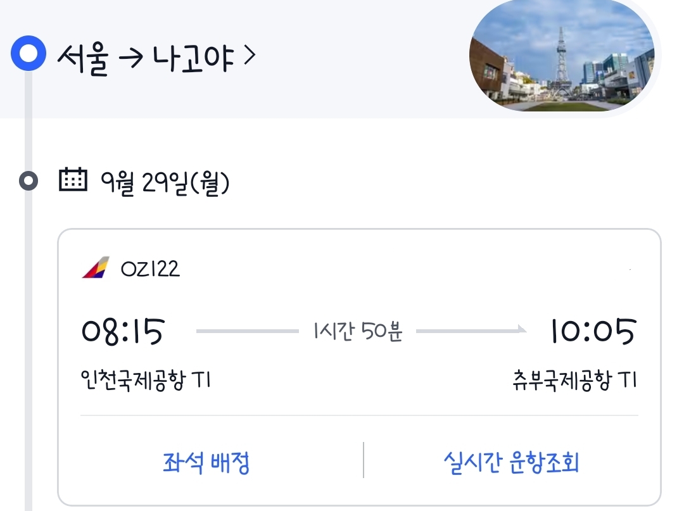Click the 10:05 arrival time

[x=593, y=331]
